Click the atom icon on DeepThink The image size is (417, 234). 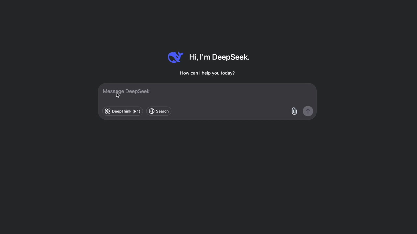[x=108, y=111]
